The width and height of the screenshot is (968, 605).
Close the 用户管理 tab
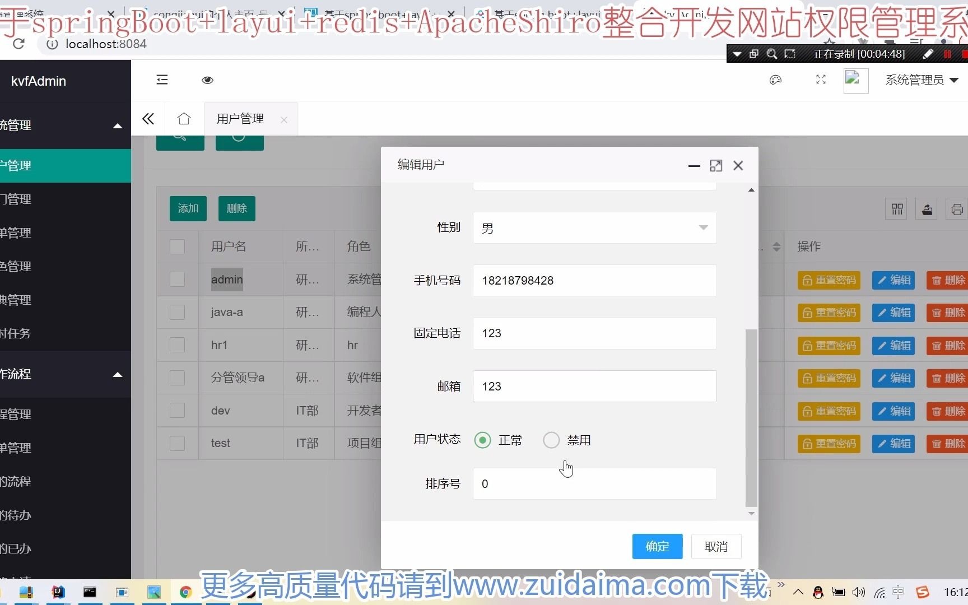tap(284, 120)
